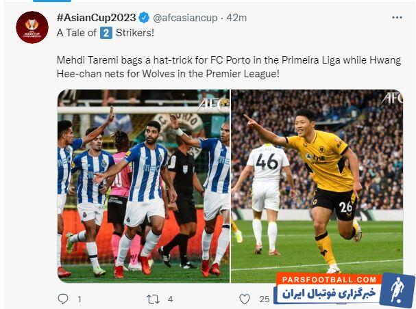This screenshot has width=416, height=309.
Task: Click the reply count 1
Action: [x=79, y=299]
